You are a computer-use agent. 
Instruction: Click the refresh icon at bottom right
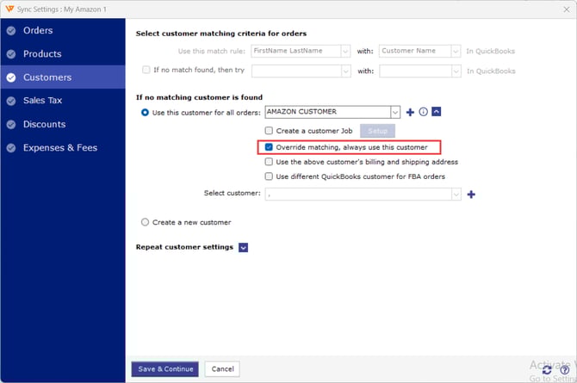pyautogui.click(x=548, y=370)
